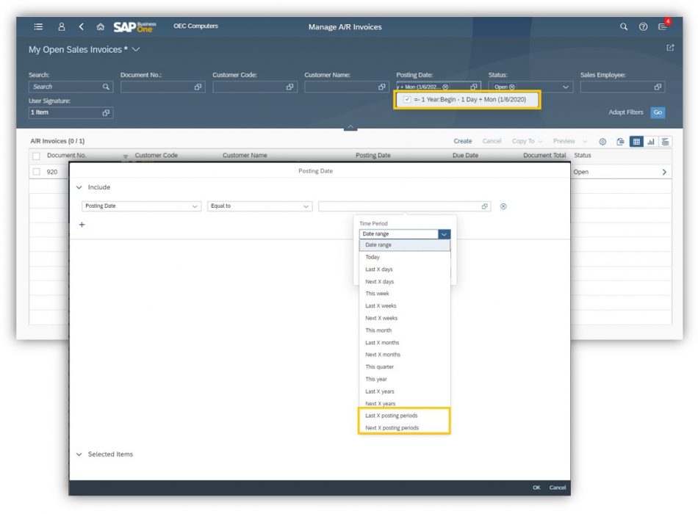Toggle the select-all rows checkbox
The image size is (698, 514).
pyautogui.click(x=37, y=156)
